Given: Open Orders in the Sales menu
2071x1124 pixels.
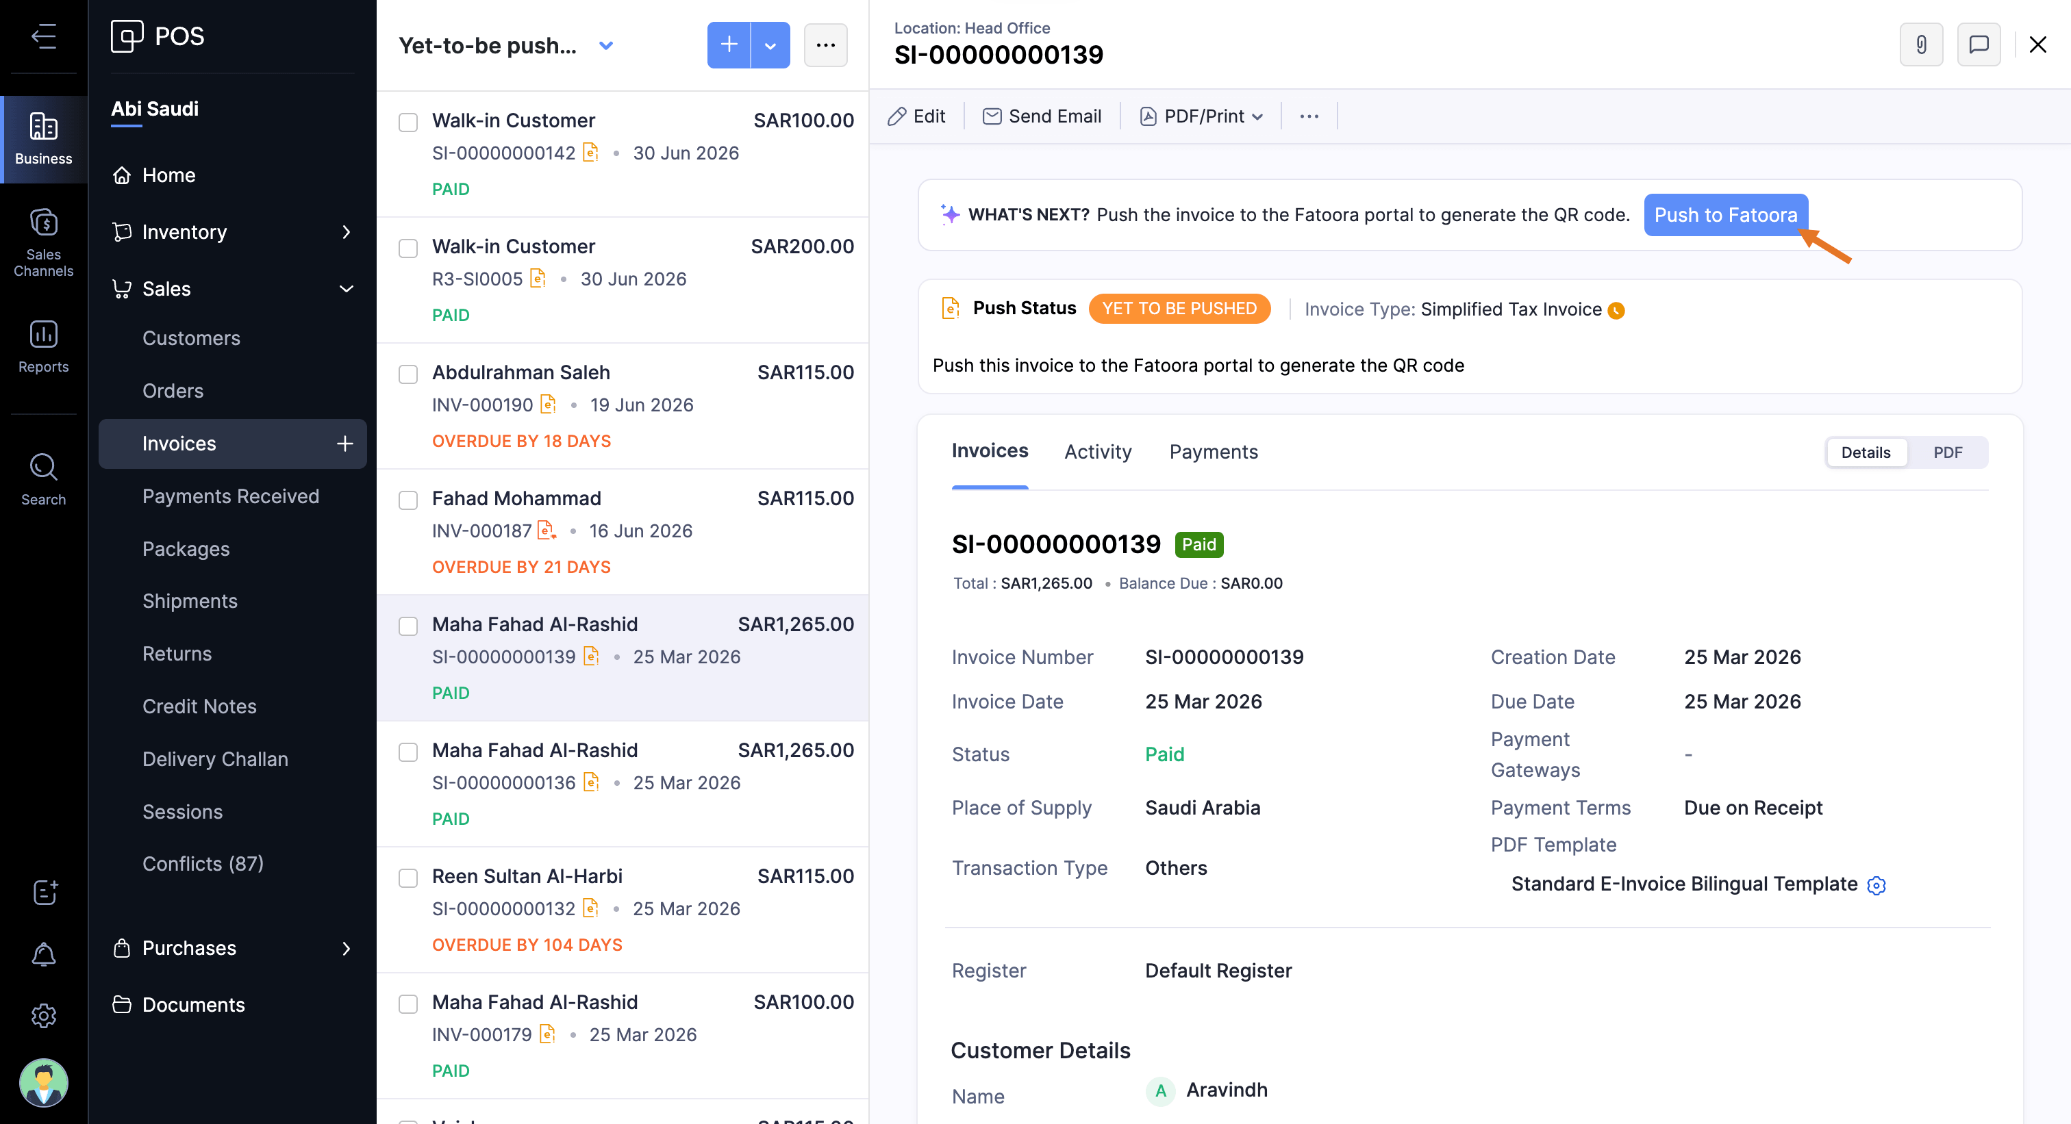Looking at the screenshot, I should (x=173, y=390).
